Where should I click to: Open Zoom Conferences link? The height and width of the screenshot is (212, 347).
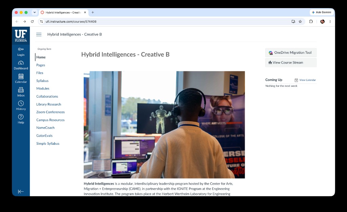50,112
